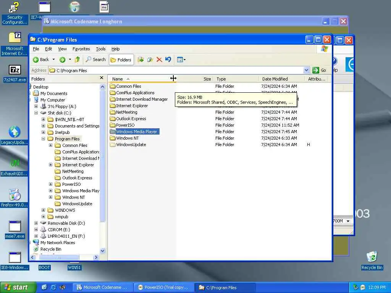This screenshot has height=293, width=391.
Task: Expand the Documents and Settings node
Action: point(43,126)
